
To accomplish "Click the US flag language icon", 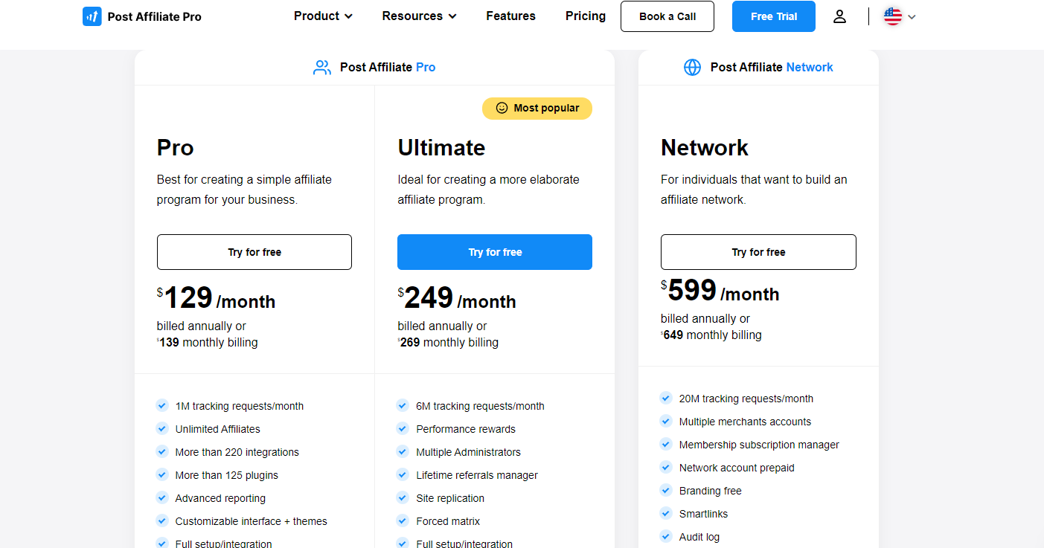I will (x=892, y=16).
